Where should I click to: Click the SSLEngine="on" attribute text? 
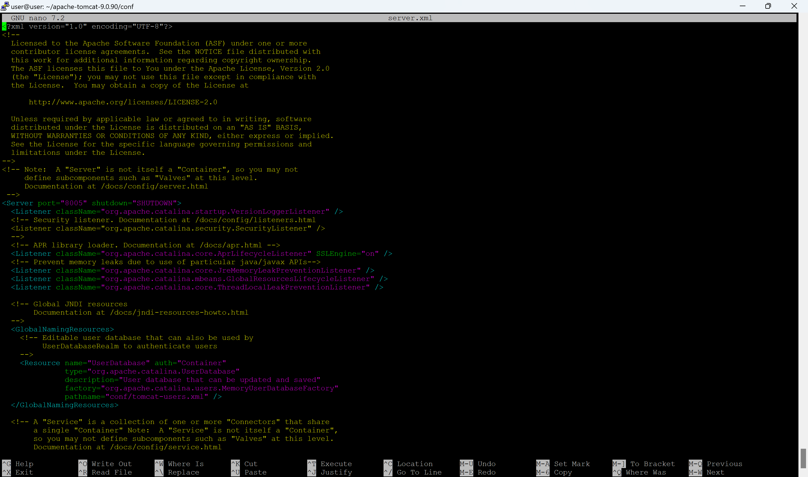click(x=347, y=254)
